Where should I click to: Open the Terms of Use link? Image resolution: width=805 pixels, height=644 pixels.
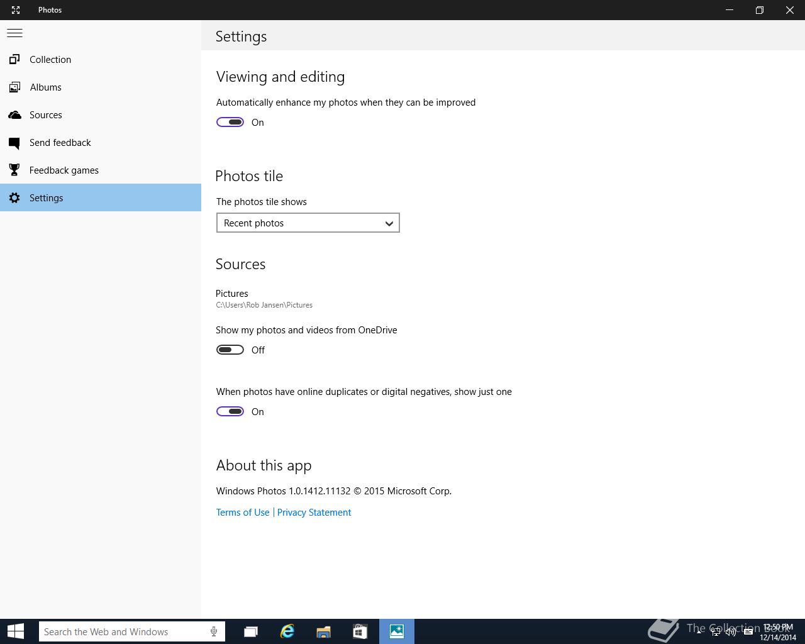[243, 513]
